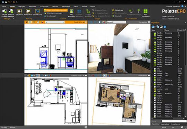187x129 pixels.
Task: Click the Alles einblenden icon
Action: (x=145, y=13)
